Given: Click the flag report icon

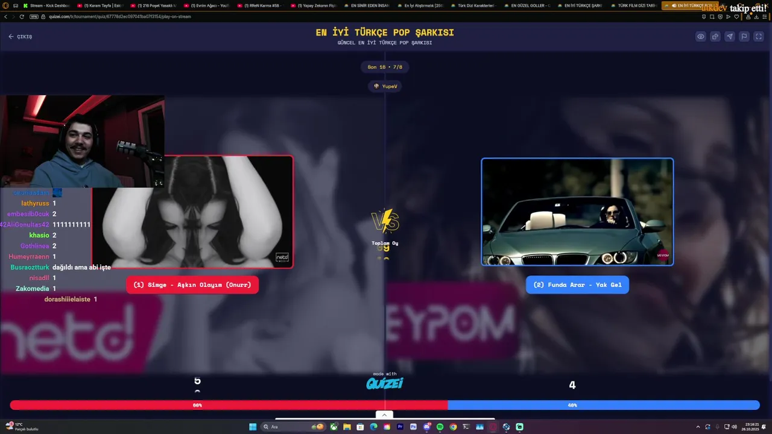Looking at the screenshot, I should click(x=744, y=37).
